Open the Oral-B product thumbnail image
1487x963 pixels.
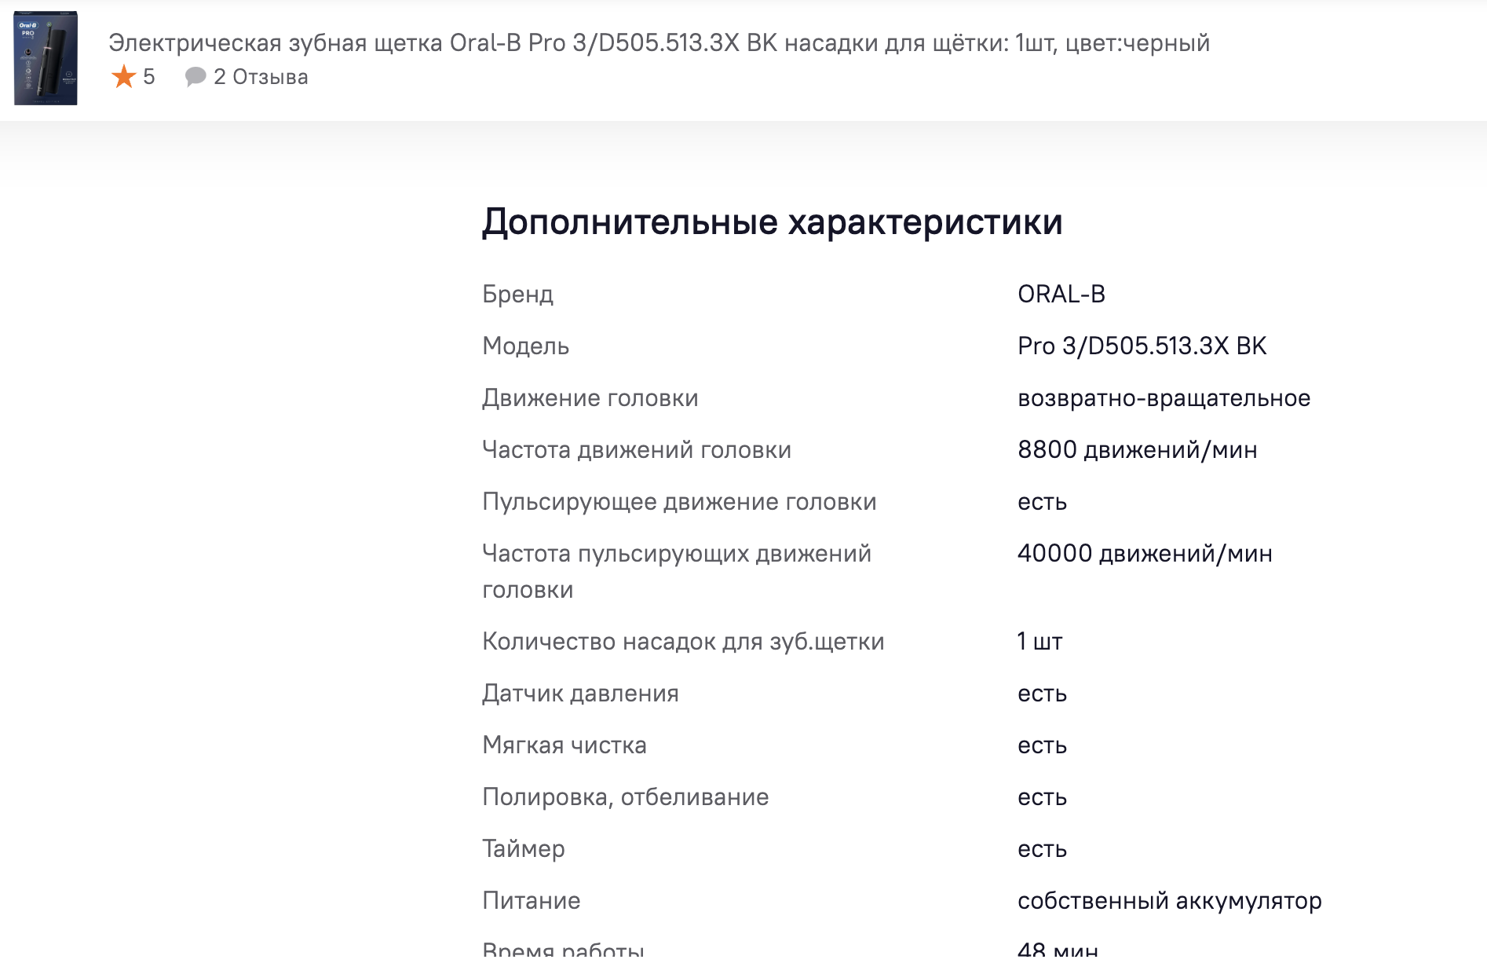coord(46,58)
